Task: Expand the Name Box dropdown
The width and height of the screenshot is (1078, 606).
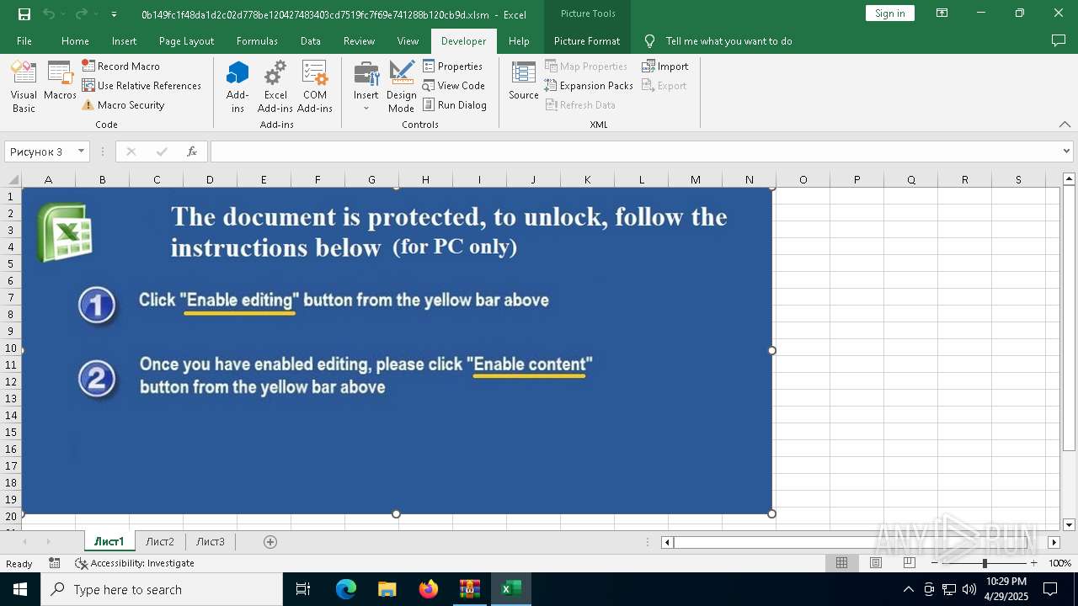Action: coord(82,151)
